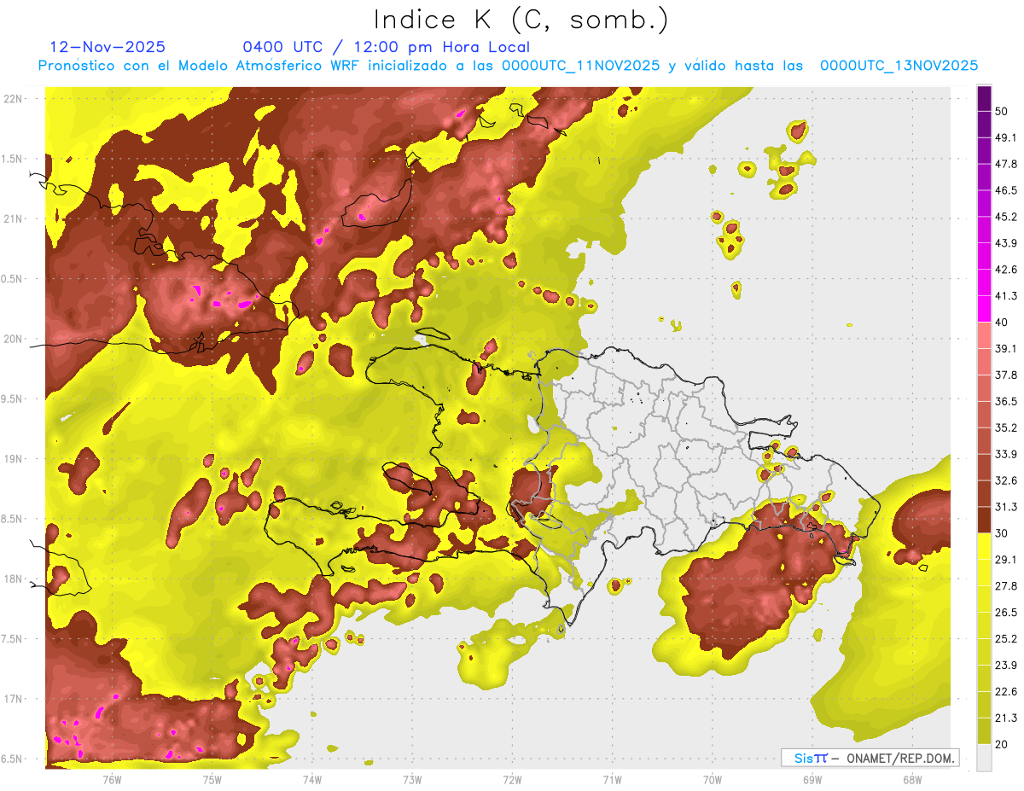Click the colorbar value "30"
Image resolution: width=1024 pixels, height=791 pixels.
(x=1003, y=533)
